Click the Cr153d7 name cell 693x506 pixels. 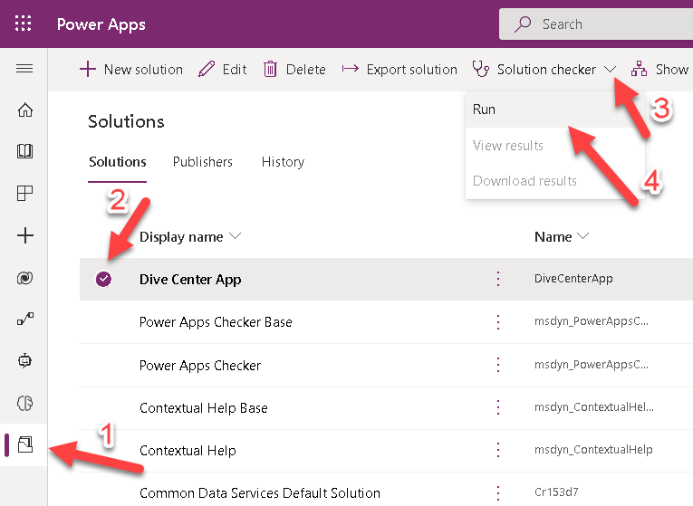556,492
